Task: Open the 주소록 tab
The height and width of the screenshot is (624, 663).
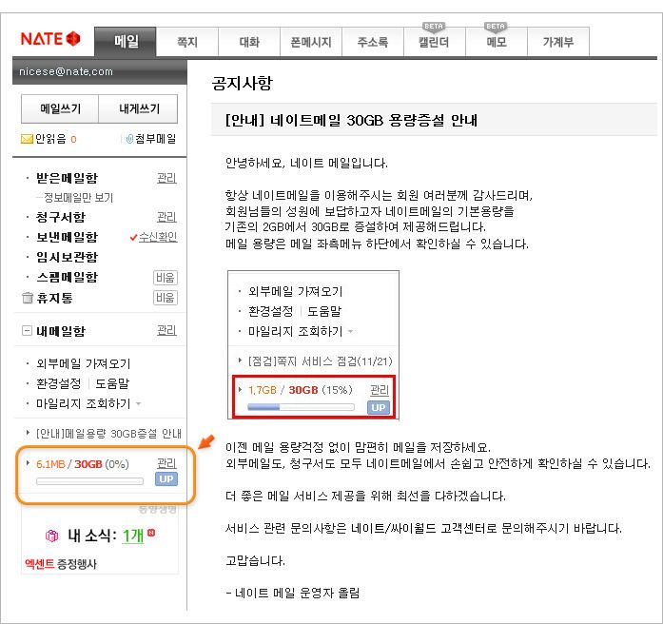Action: tap(373, 42)
